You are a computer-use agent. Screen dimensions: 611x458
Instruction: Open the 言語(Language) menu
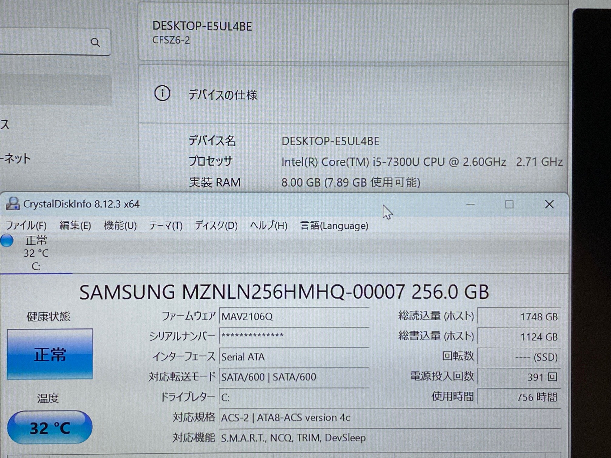(334, 226)
